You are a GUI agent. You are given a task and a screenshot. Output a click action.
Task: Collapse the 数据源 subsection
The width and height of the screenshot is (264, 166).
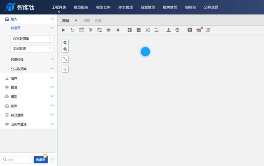52,28
